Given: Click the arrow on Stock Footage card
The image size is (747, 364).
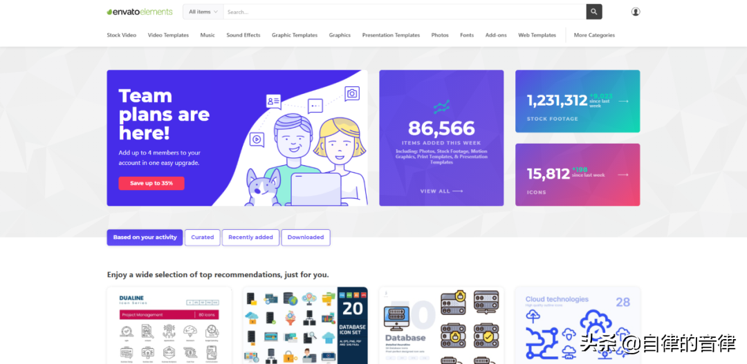Looking at the screenshot, I should click(x=623, y=101).
